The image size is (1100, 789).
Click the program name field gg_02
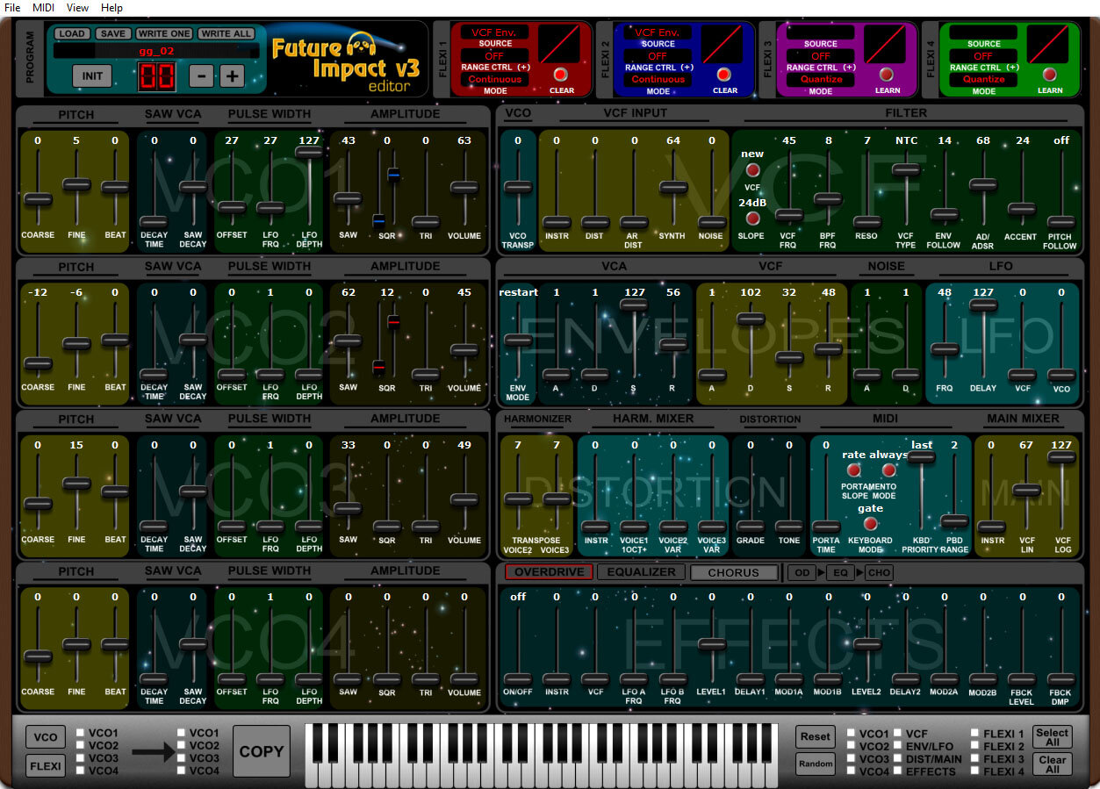(x=156, y=51)
